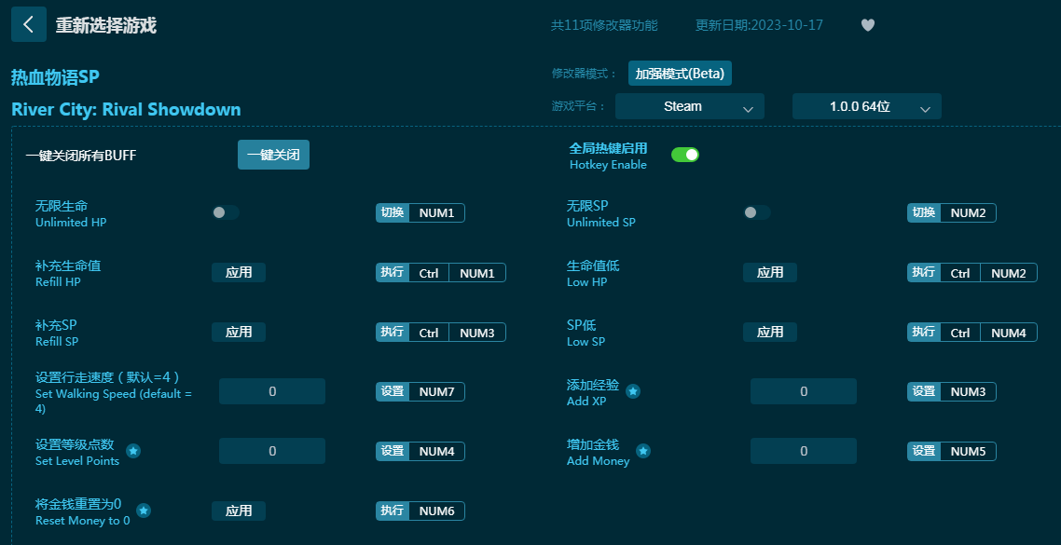Click the 热血物语SP game title
The width and height of the screenshot is (1061, 545).
coord(56,77)
